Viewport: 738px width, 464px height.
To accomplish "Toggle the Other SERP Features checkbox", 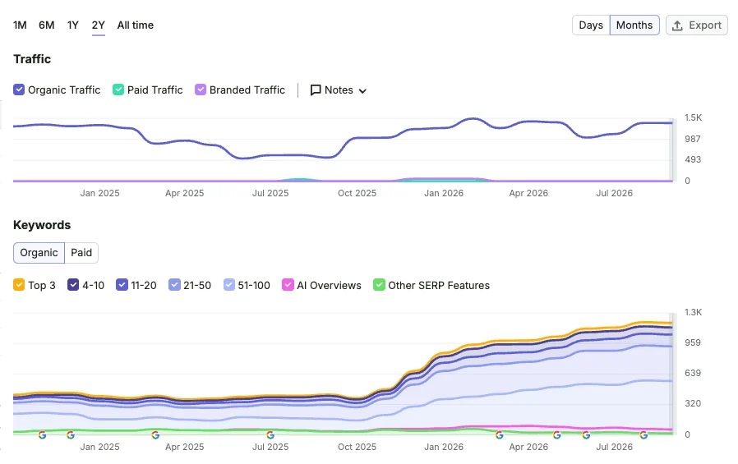I will coord(379,285).
